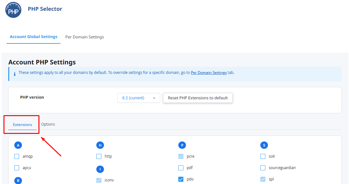Switch to Per Domain Settings tab
The height and width of the screenshot is (184, 349).
[85, 37]
